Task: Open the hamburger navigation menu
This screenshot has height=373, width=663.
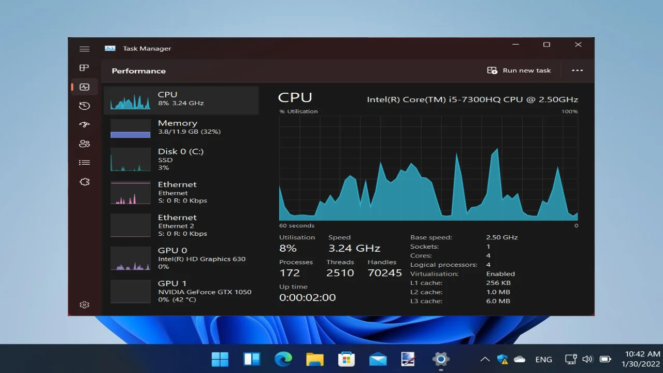Action: coord(84,49)
